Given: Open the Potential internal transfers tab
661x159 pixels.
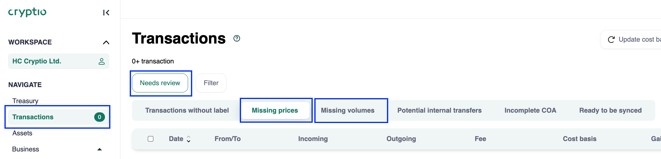Looking at the screenshot, I should (x=439, y=110).
